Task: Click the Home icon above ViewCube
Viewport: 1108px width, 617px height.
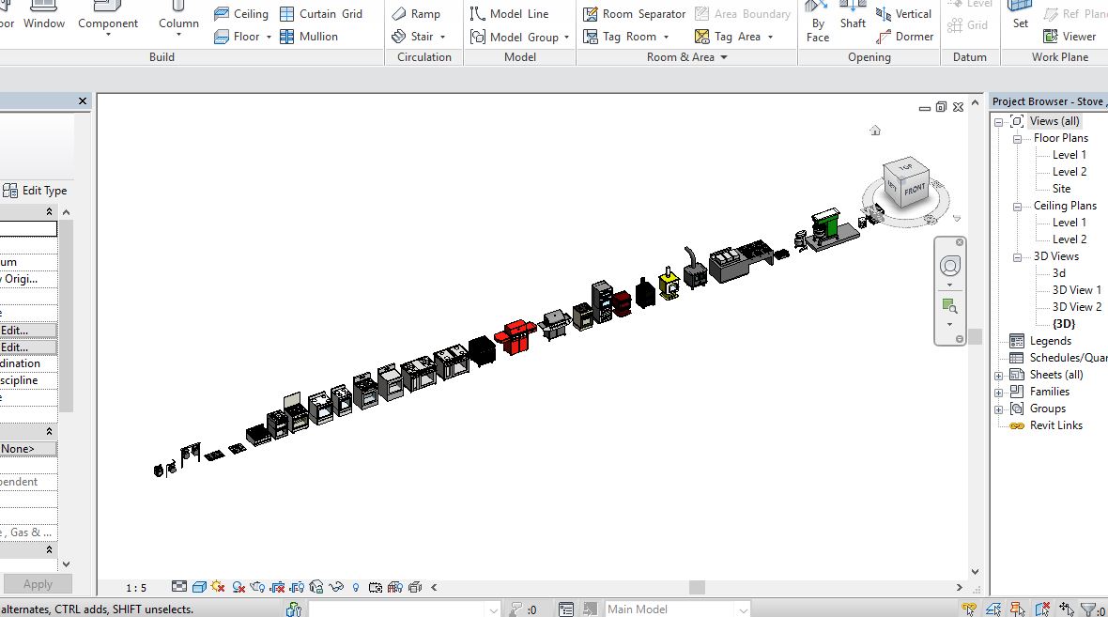Action: coord(875,131)
